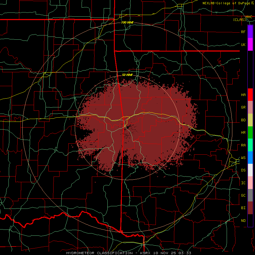Screen dimensions: 255x255
Task: Click the '03:33' timestamp text
Action: [x=185, y=253]
